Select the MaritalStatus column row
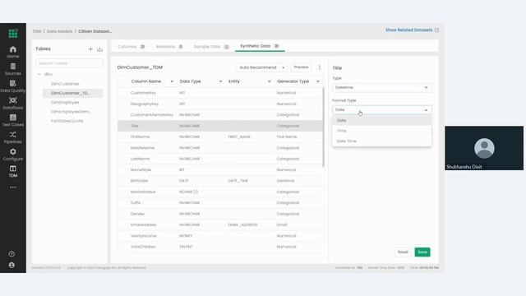526x296 pixels. coord(219,192)
